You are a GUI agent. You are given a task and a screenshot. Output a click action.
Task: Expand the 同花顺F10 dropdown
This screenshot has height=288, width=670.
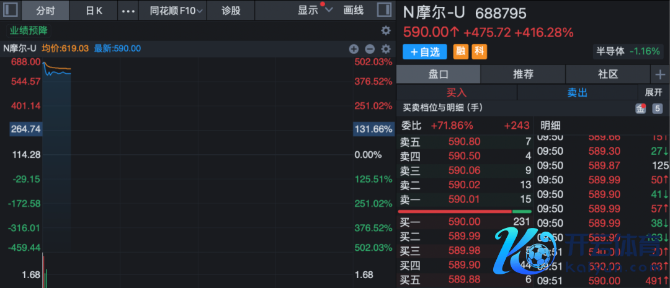177,11
